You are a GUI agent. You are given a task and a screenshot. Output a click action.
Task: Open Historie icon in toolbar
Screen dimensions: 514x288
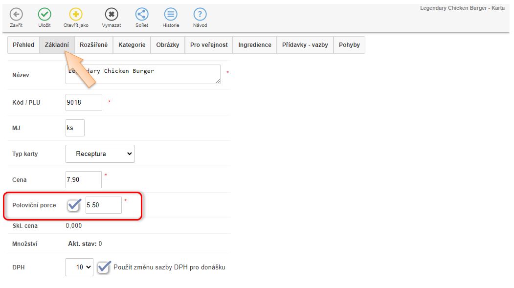click(x=171, y=15)
